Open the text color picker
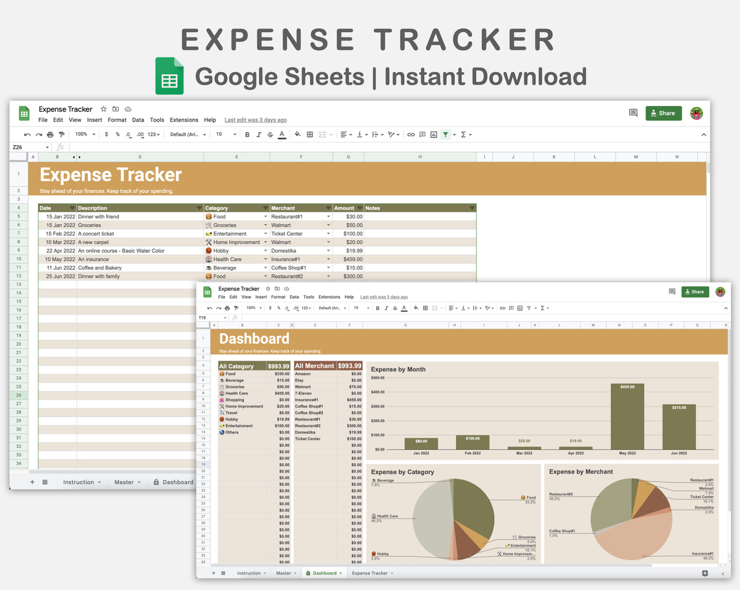This screenshot has width=740, height=590. pos(282,134)
